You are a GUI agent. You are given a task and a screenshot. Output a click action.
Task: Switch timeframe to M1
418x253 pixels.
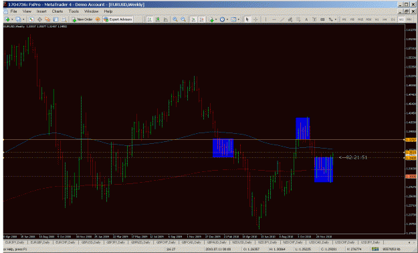click(x=344, y=19)
